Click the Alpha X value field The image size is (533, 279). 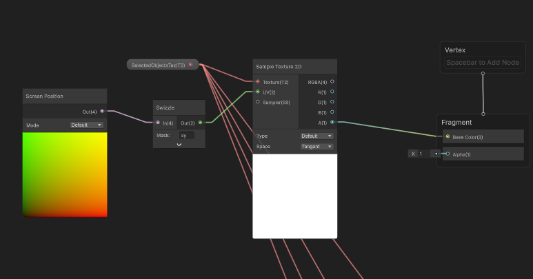coord(423,154)
